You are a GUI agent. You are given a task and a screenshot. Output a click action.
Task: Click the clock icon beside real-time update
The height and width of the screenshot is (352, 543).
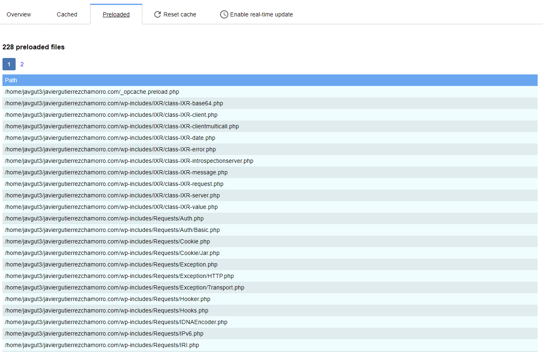[224, 14]
